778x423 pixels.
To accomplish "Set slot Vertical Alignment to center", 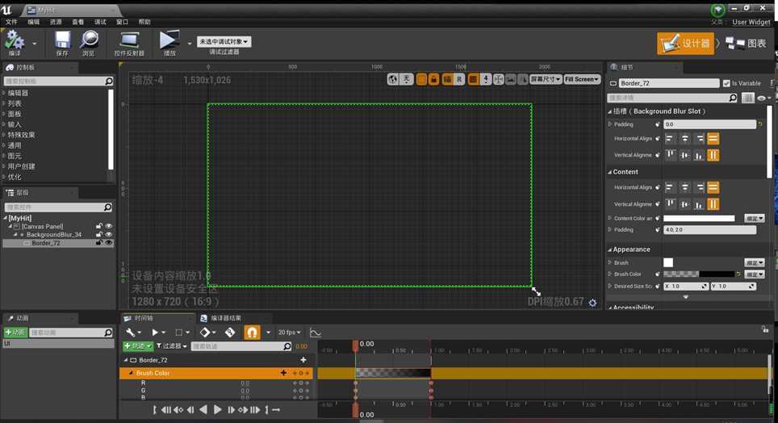I will [x=684, y=156].
